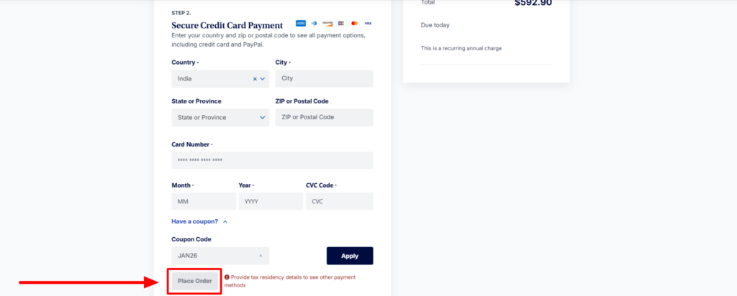Clear the selected country India
Viewport: 737px width, 296px height.
255,78
